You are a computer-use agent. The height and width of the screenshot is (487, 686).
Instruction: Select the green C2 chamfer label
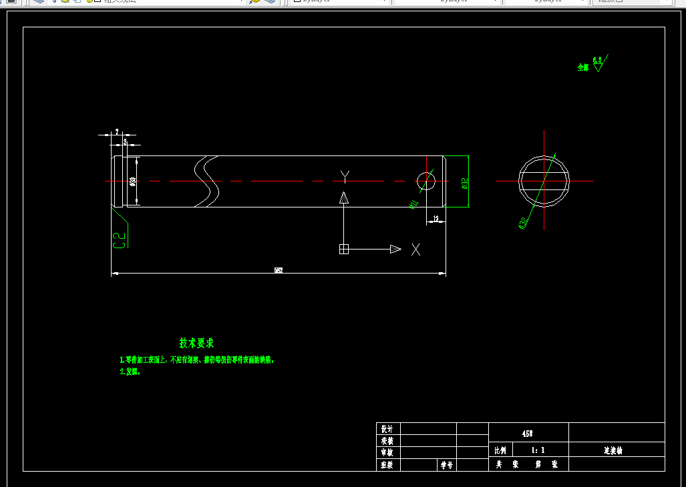(x=120, y=240)
